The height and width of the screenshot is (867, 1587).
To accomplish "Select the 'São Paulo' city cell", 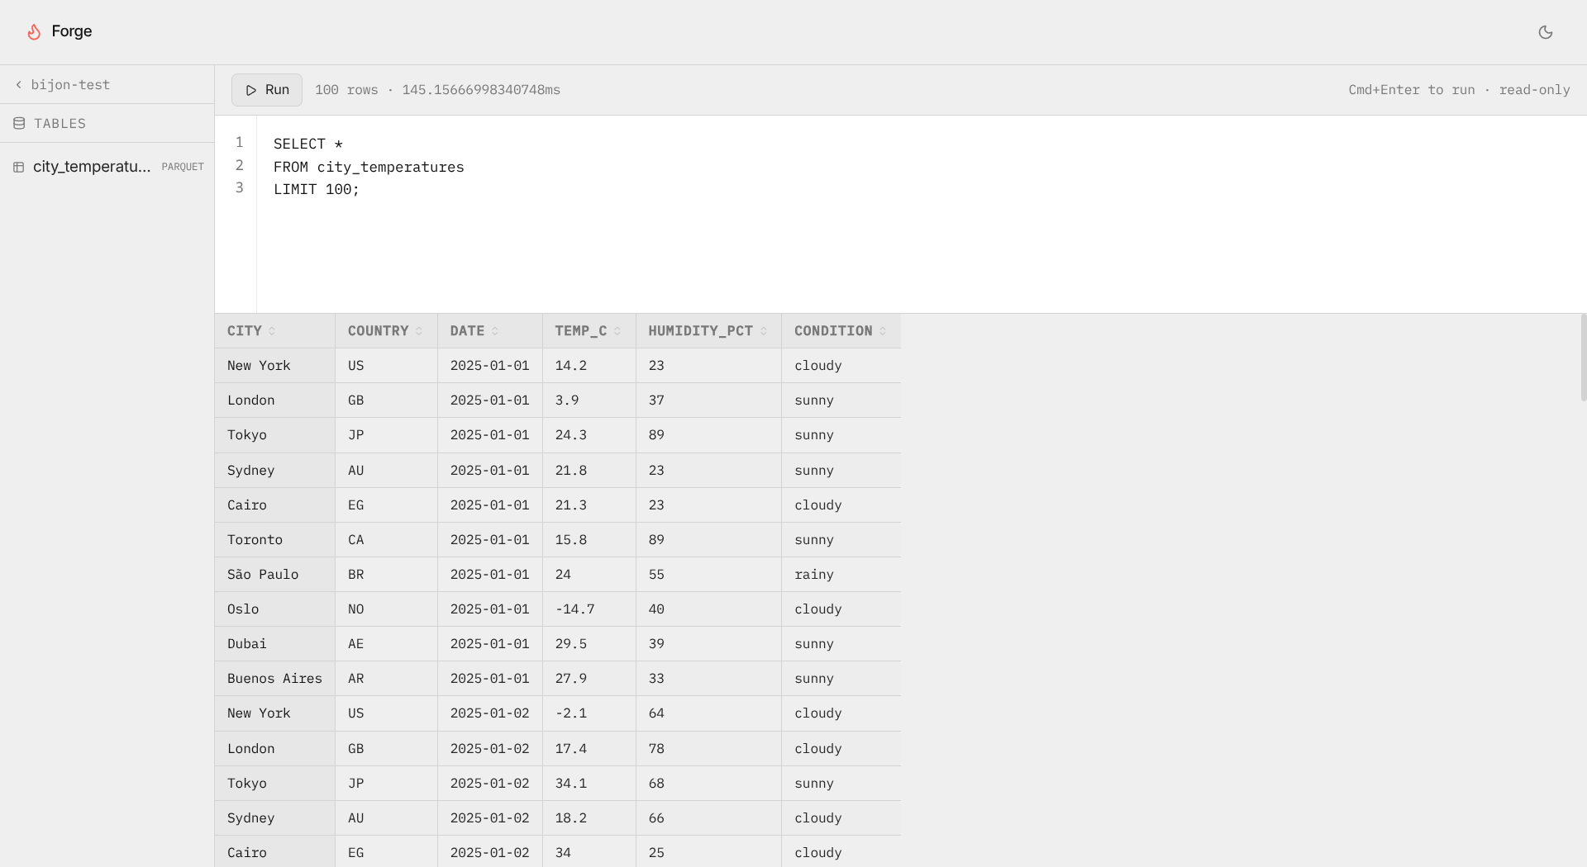I will pyautogui.click(x=275, y=575).
